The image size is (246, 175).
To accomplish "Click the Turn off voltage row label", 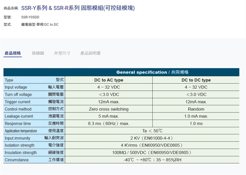I will [18, 94].
